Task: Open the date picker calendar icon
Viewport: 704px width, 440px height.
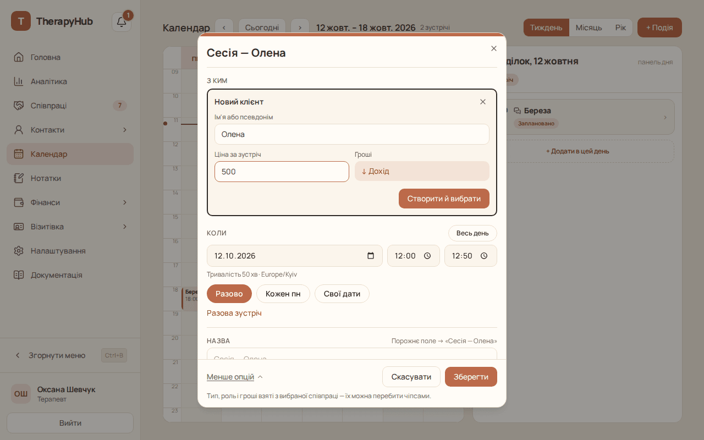Action: tap(371, 256)
